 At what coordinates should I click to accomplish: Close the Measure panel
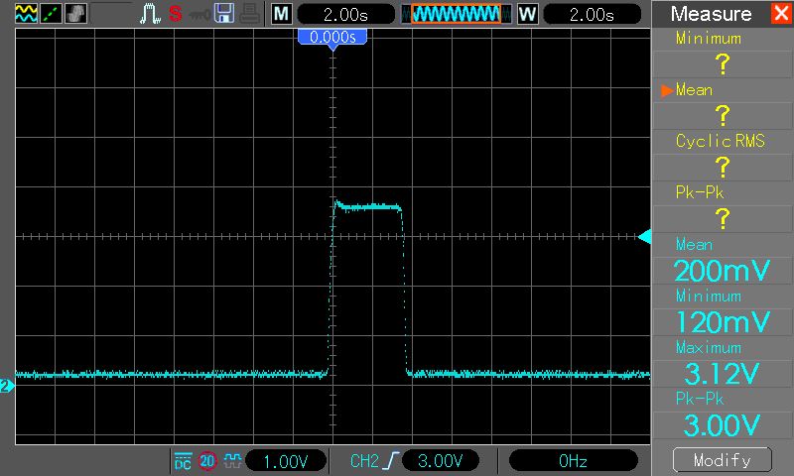pyautogui.click(x=779, y=14)
